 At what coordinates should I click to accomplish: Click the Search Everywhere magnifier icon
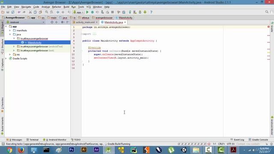267,12
